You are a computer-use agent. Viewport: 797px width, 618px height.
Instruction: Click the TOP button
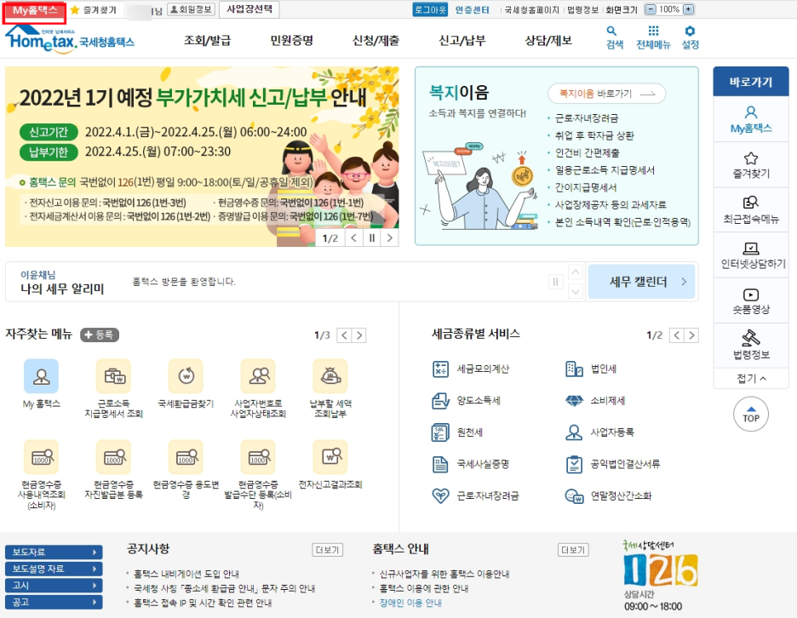[751, 415]
